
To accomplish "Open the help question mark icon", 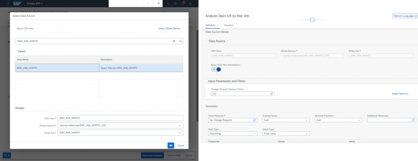I will coord(176,4).
